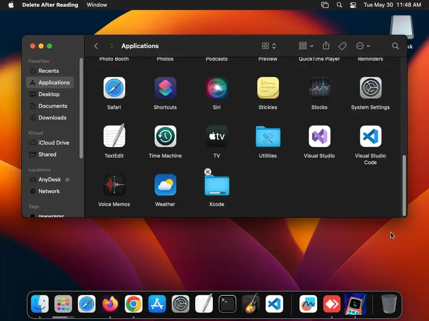The height and width of the screenshot is (321, 429).
Task: Open the Apple menu
Action: pyautogui.click(x=11, y=5)
